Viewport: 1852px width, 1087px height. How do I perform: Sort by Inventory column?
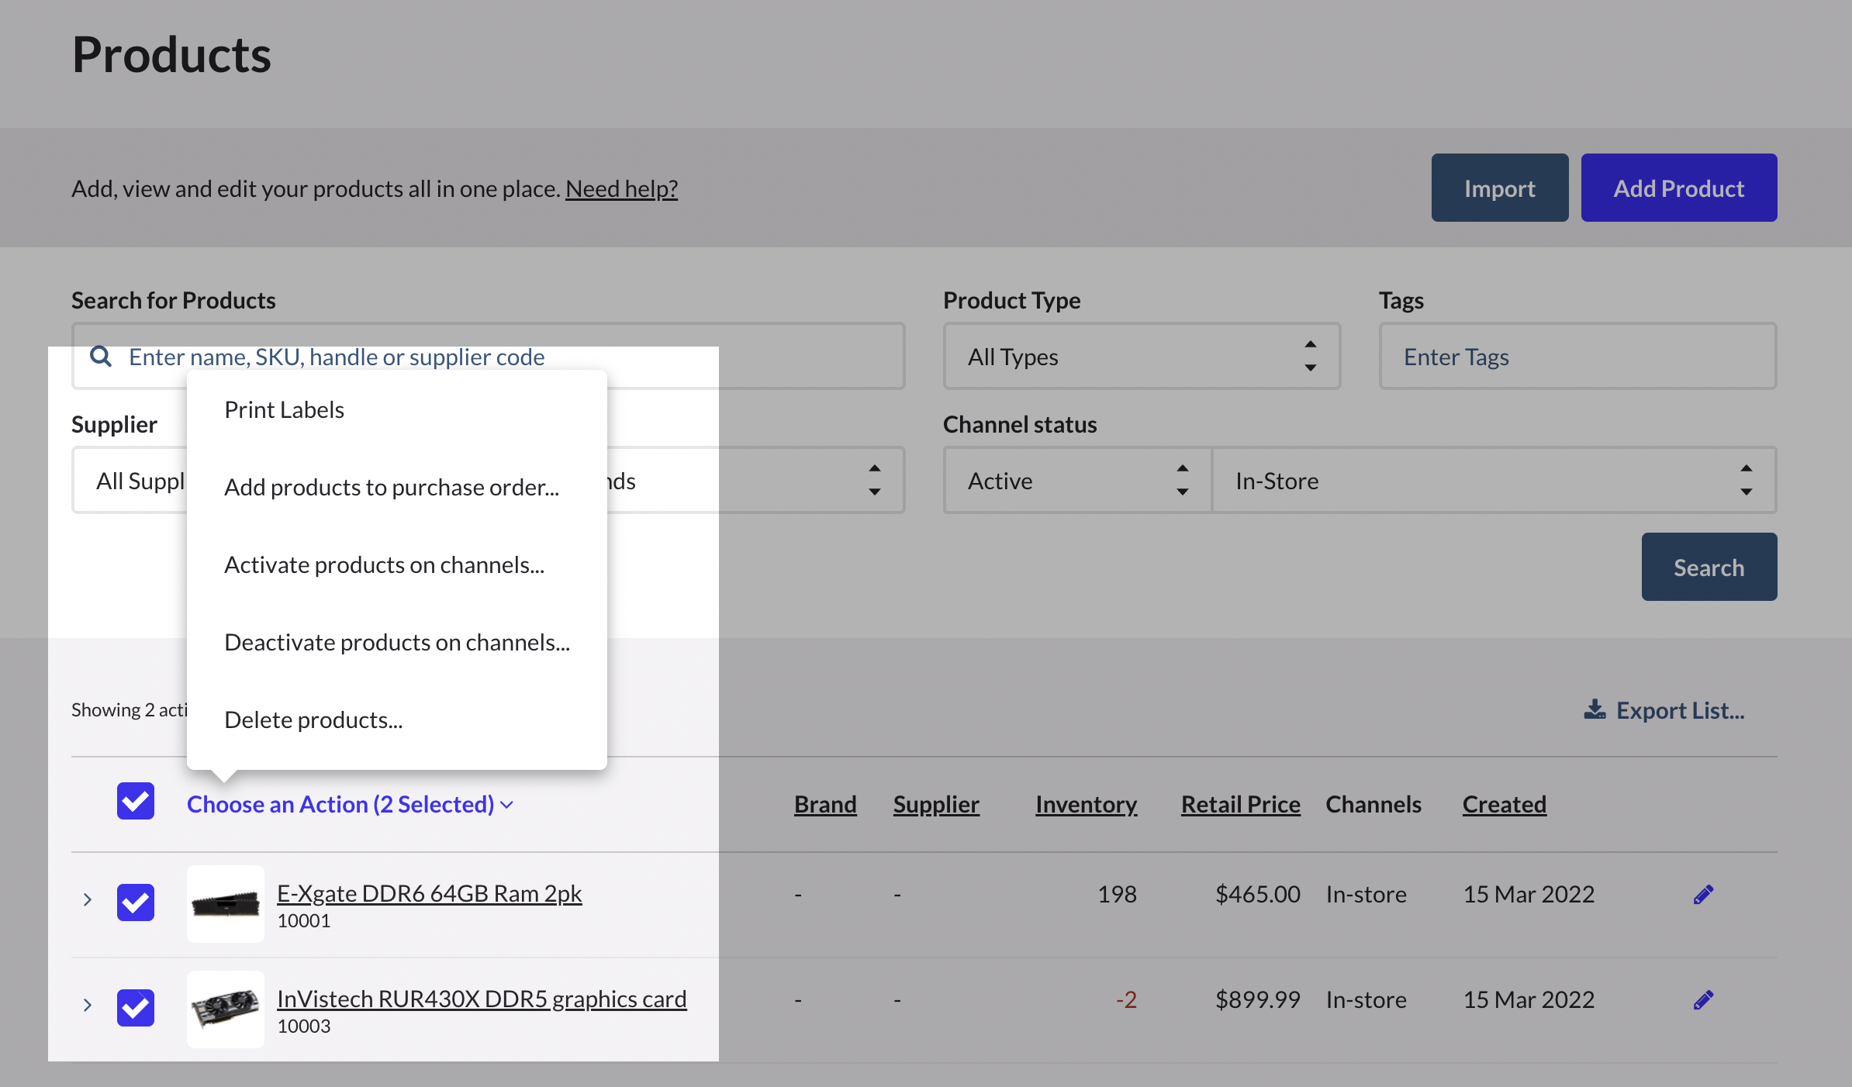click(1086, 805)
